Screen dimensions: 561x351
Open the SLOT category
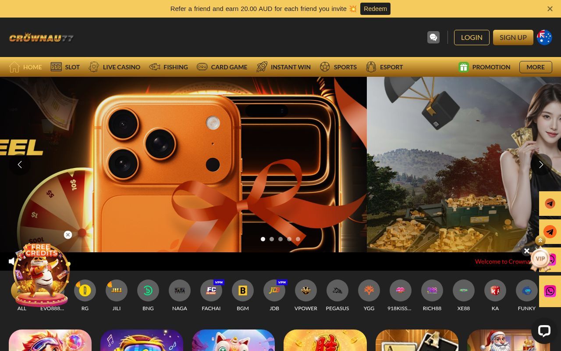(65, 67)
